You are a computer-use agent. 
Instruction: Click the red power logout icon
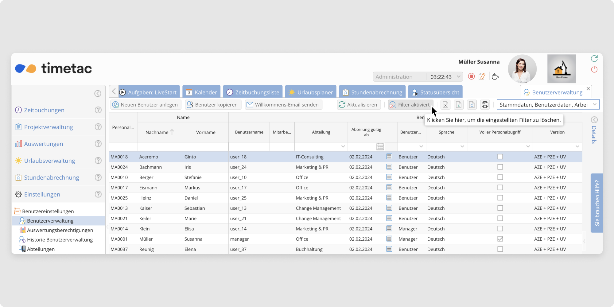point(594,69)
